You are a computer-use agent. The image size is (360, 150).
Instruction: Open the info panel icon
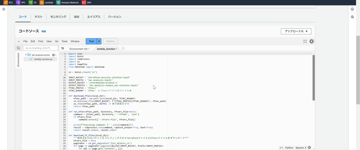(x=352, y=9)
